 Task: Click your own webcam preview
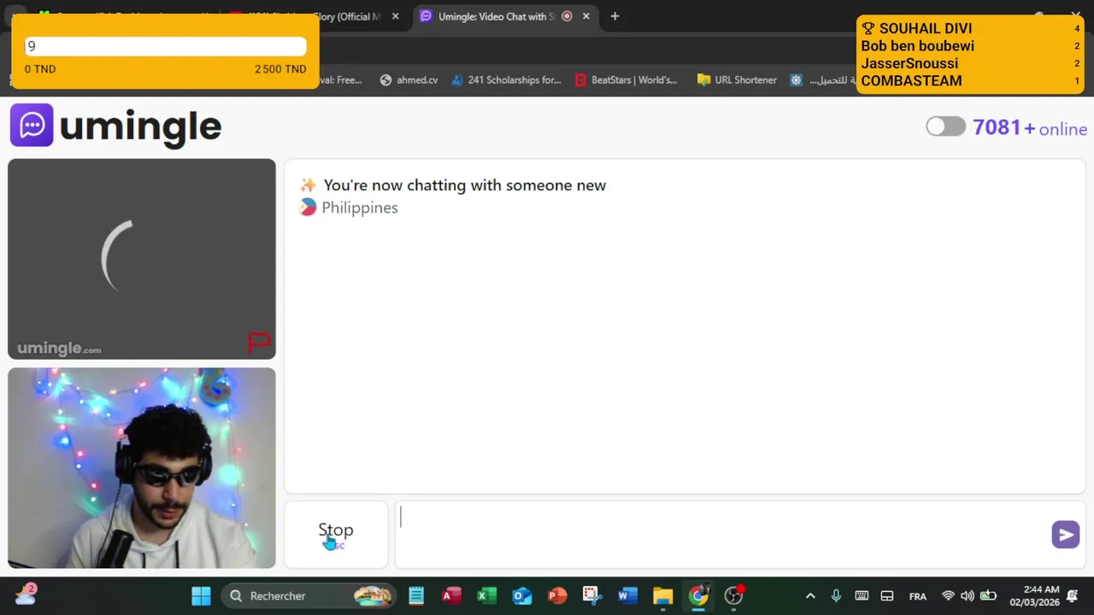click(142, 468)
